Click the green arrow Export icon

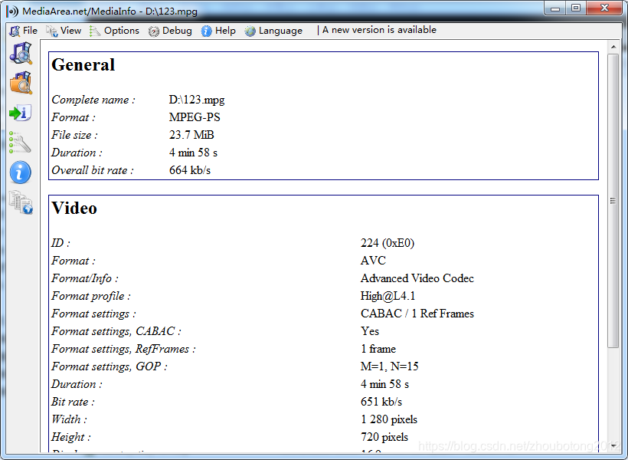(21, 113)
